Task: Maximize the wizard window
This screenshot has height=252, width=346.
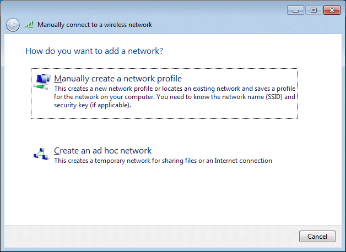Action: [313, 10]
